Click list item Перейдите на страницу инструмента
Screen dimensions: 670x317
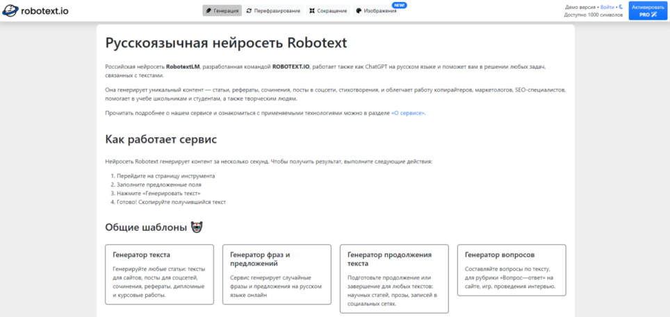[x=166, y=175]
